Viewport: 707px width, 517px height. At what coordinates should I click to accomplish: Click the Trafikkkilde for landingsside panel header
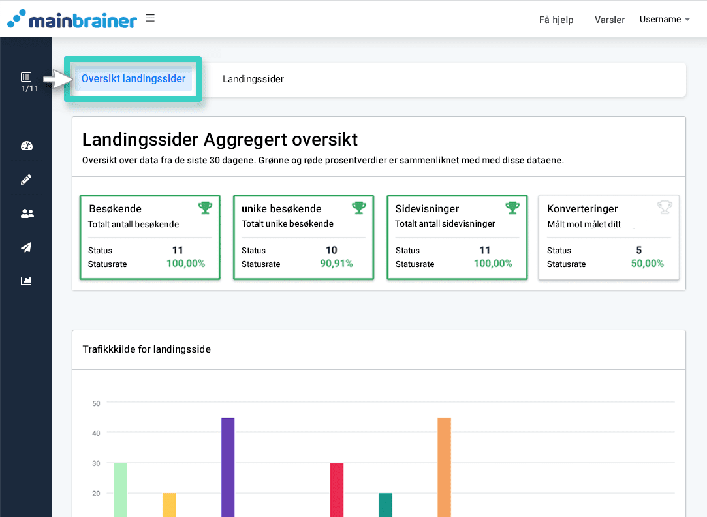146,349
